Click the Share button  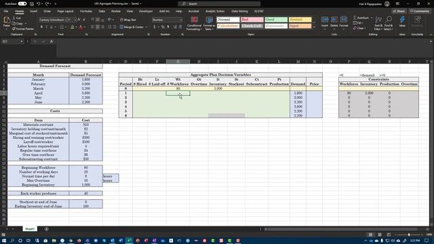click(399, 12)
